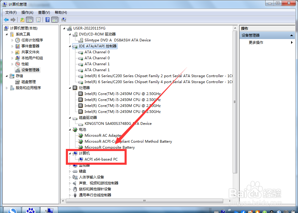Viewport: 298px width, 213px height.
Task: Click the Computer Management taskbar icon
Action: (x=49, y=210)
